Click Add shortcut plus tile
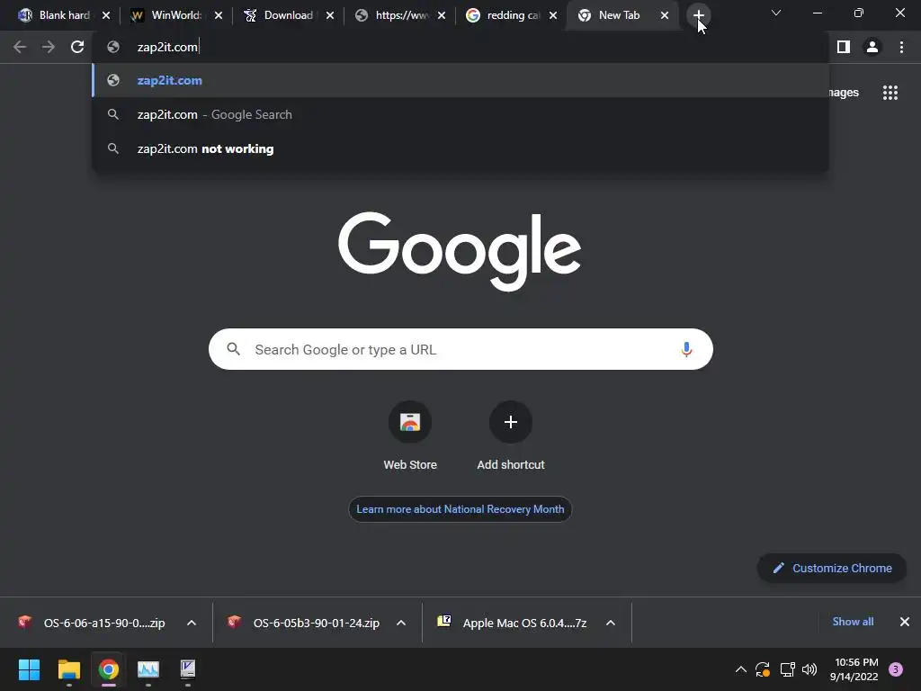This screenshot has width=921, height=691. [x=511, y=436]
